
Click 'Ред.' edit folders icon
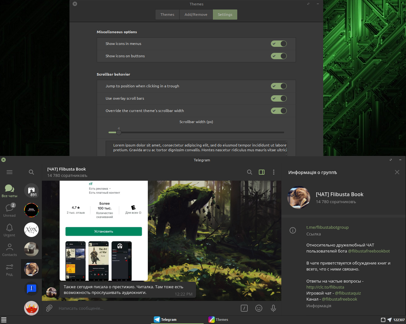(x=10, y=269)
